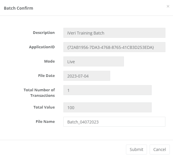Screen dimensions: 173x158
Task: Click the Description field showing iVeri Training Batch
Action: pos(114,33)
